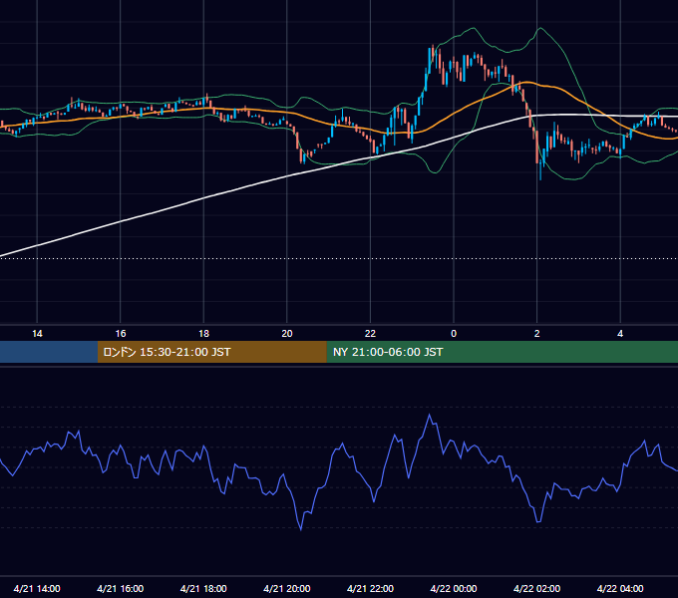Click the hour label 0 on price chart axis
Viewport: 678px width, 598px height.
pos(454,334)
